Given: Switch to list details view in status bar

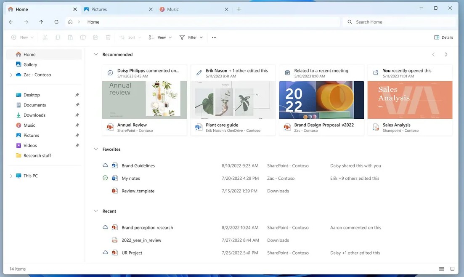Looking at the screenshot, I should [x=441, y=269].
